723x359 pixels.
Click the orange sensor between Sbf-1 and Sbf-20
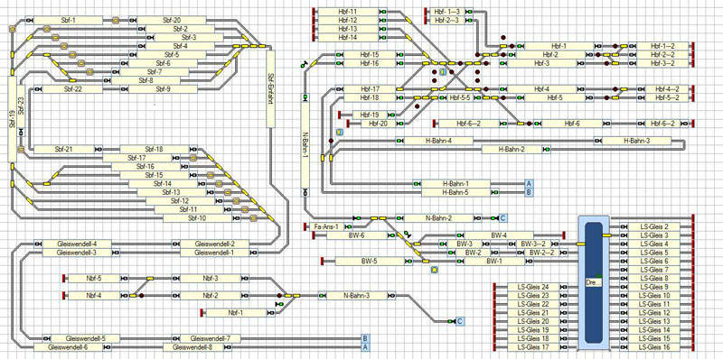(116, 20)
